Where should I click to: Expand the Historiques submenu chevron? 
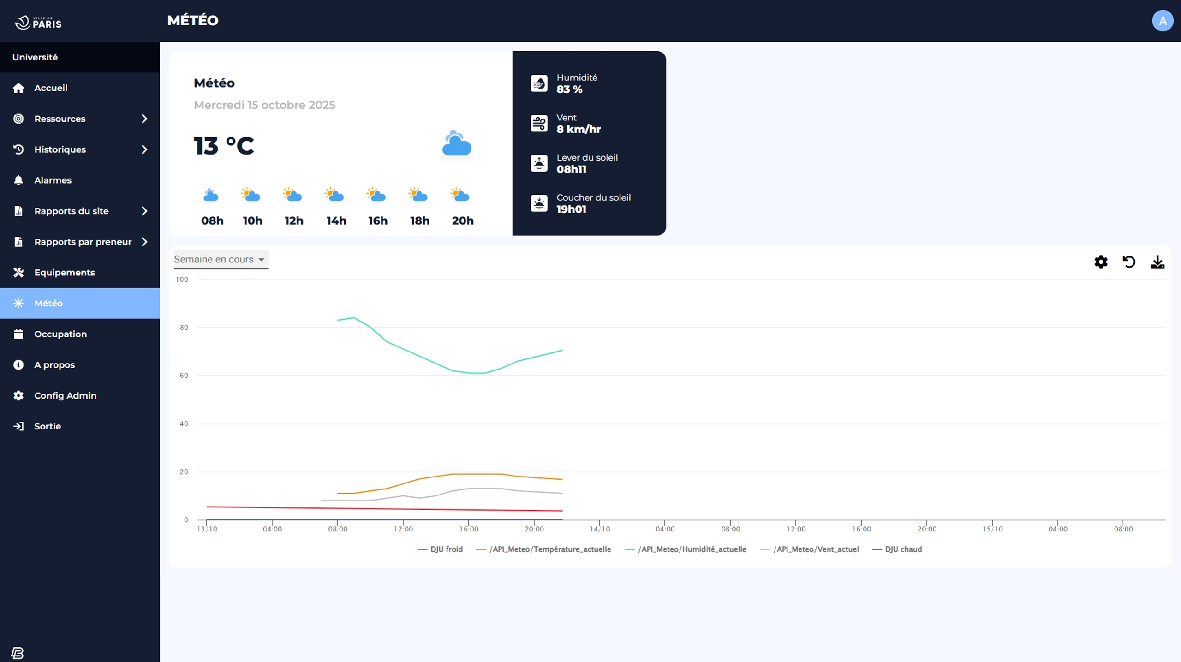pyautogui.click(x=144, y=149)
